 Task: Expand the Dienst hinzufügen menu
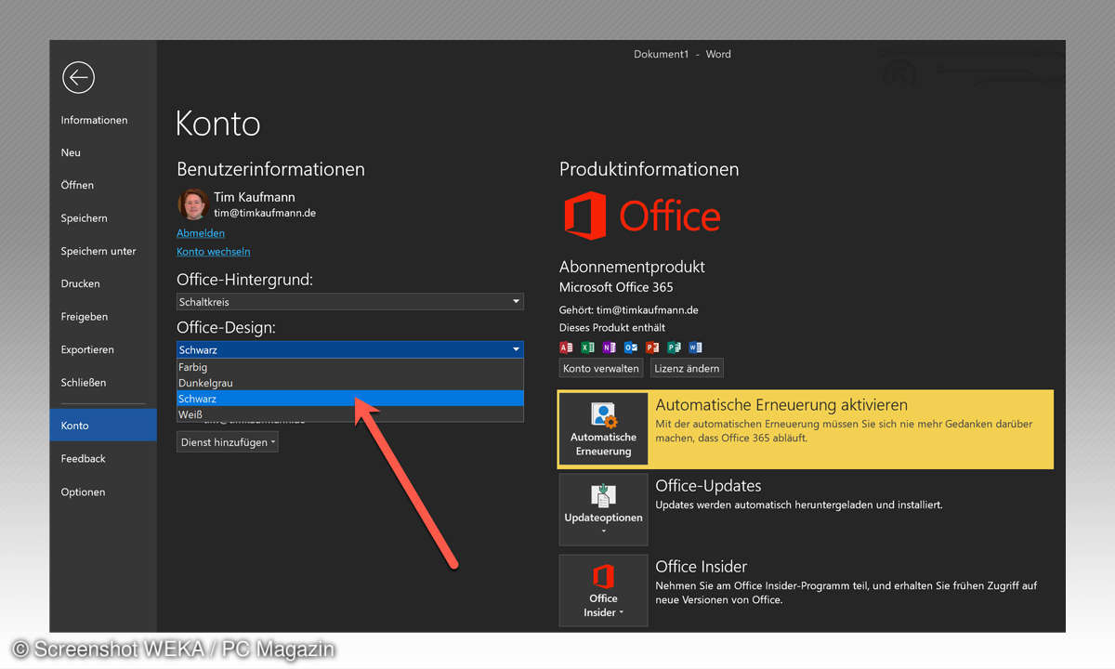[x=228, y=443]
